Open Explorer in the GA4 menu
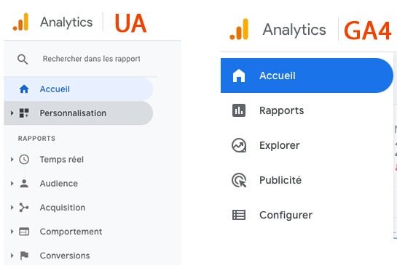 coord(279,145)
